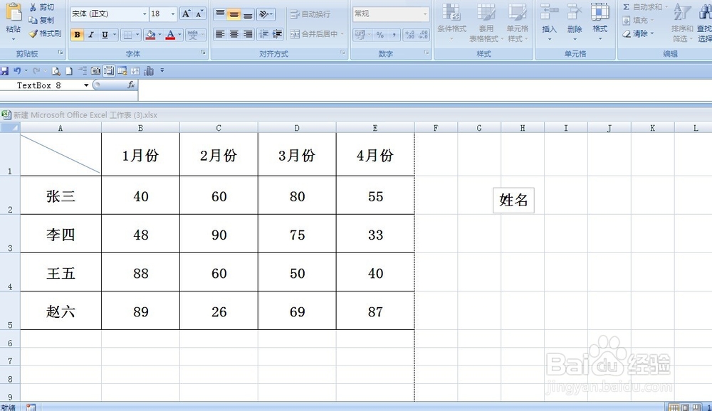
Task: Open the Alignment group dialog launcher
Action: click(343, 53)
